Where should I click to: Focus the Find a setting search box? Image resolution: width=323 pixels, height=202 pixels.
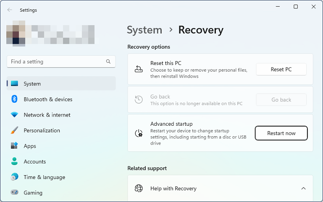61,62
